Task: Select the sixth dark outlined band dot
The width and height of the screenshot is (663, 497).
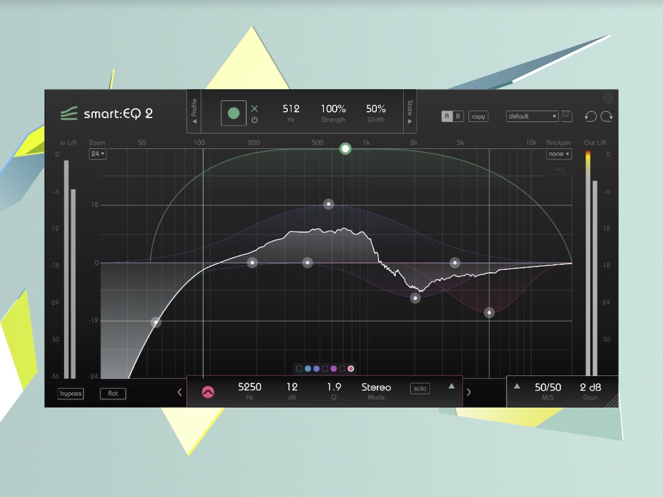Action: coord(342,369)
